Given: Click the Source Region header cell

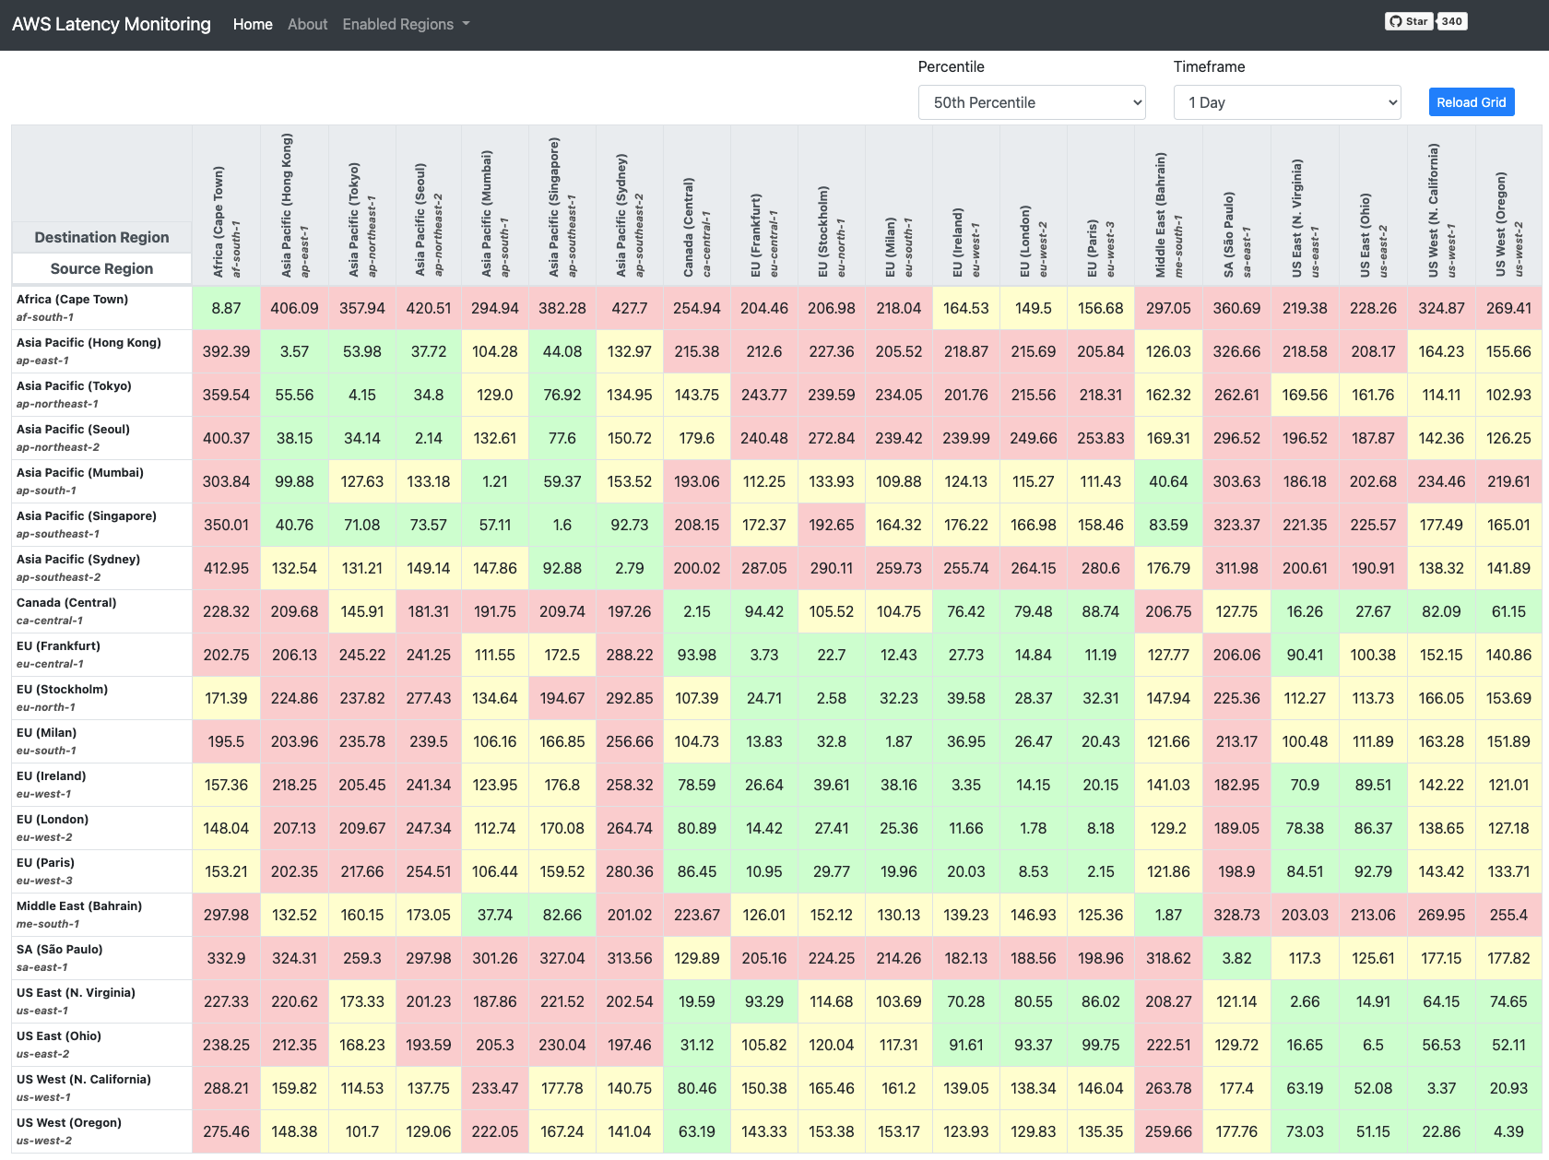Looking at the screenshot, I should pyautogui.click(x=101, y=268).
